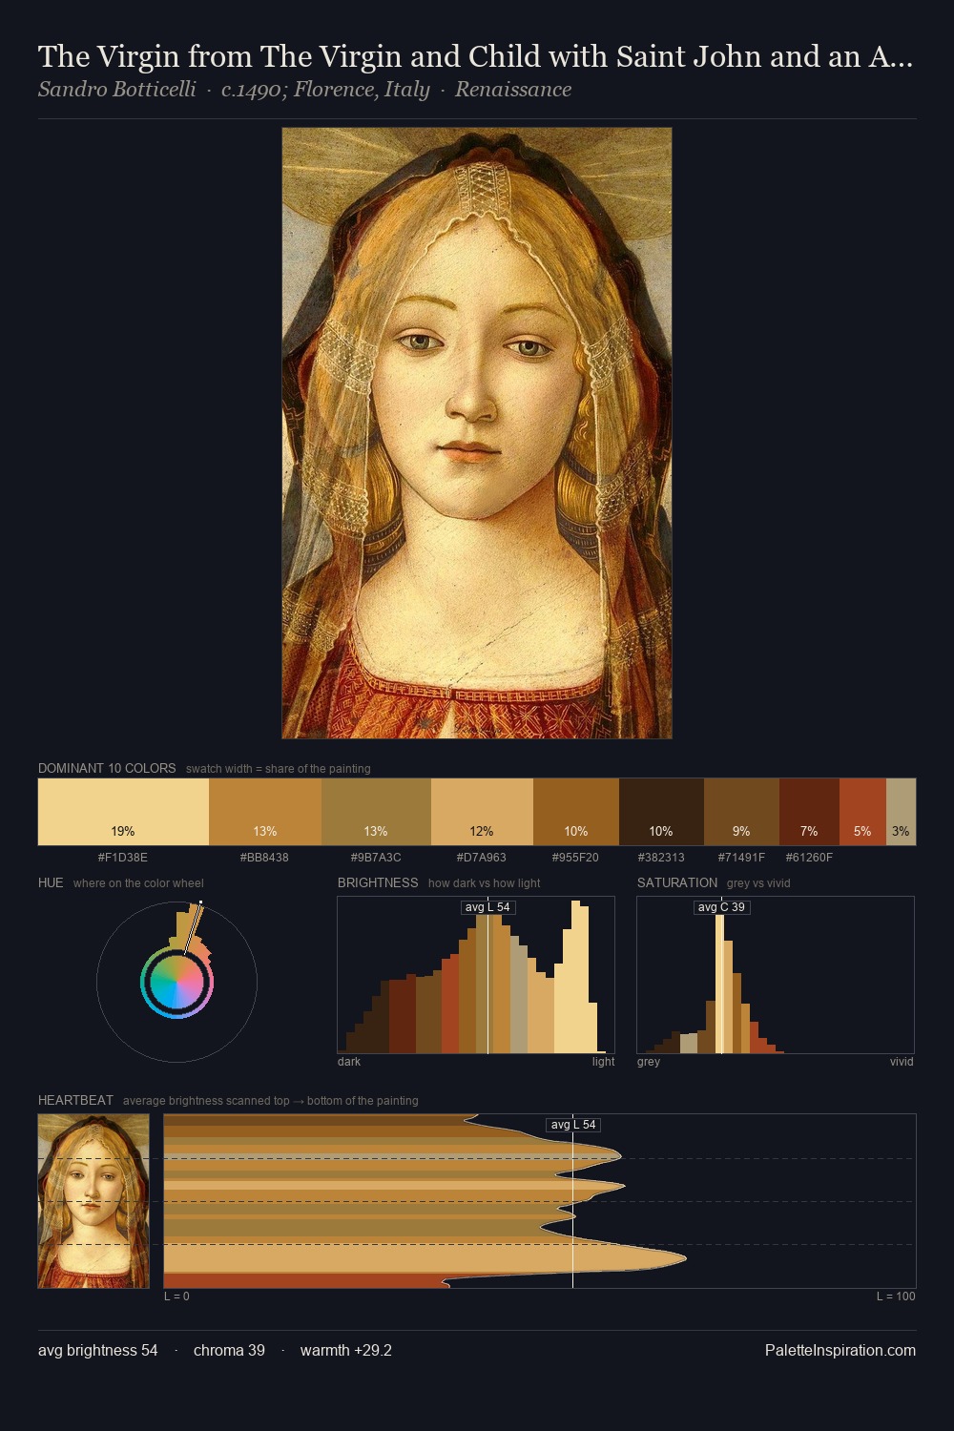Image resolution: width=954 pixels, height=1431 pixels.
Task: Click the SATURATION section heading
Action: coord(677,882)
